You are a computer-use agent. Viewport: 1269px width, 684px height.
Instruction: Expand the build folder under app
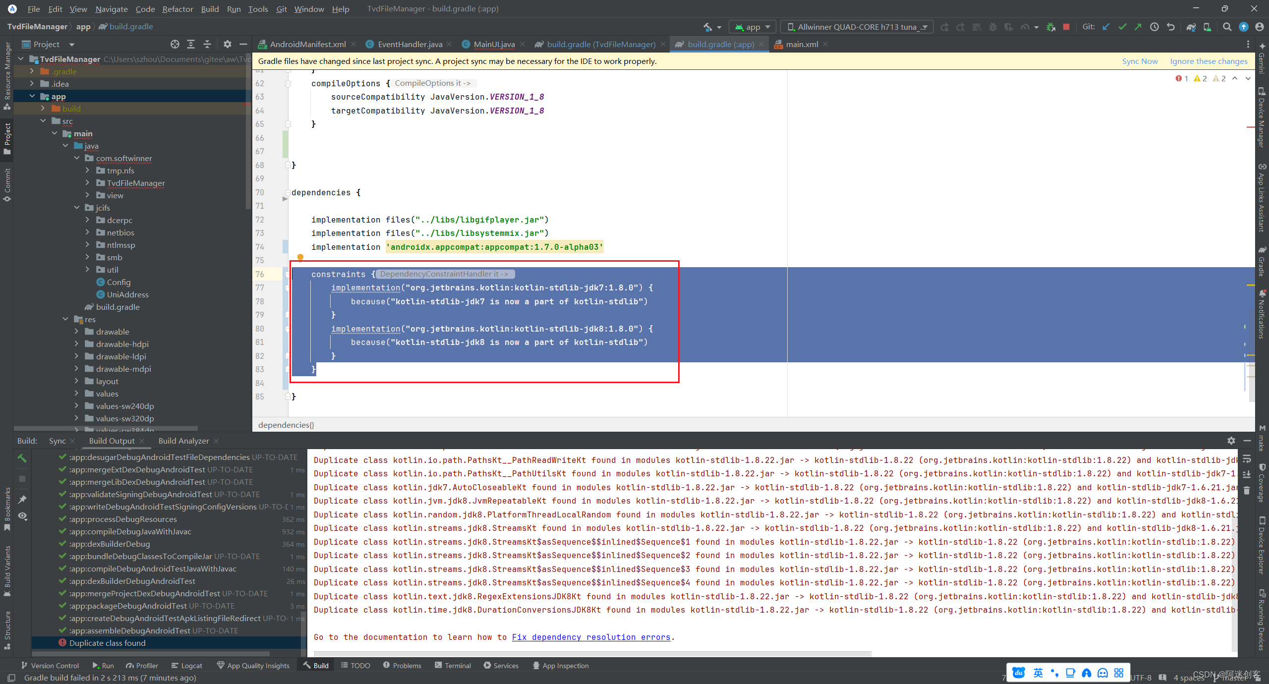(x=43, y=109)
